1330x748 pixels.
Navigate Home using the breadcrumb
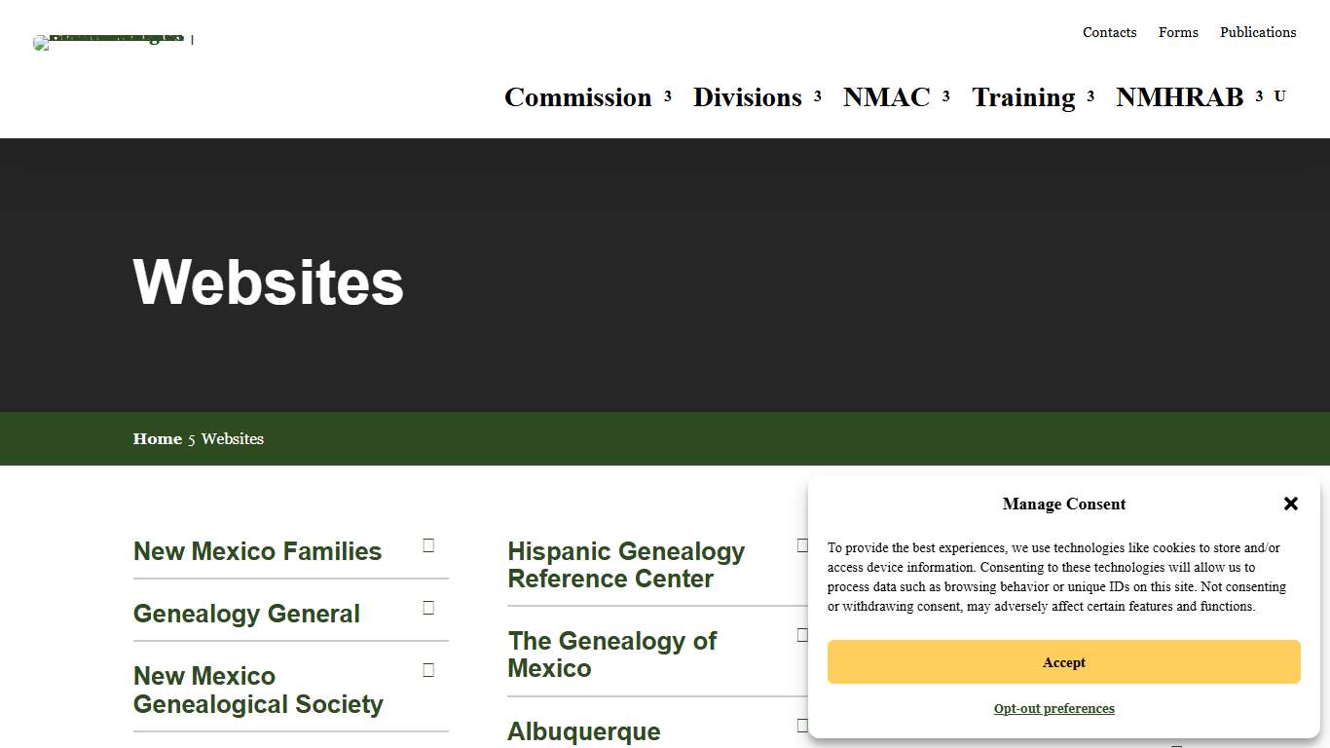[157, 438]
